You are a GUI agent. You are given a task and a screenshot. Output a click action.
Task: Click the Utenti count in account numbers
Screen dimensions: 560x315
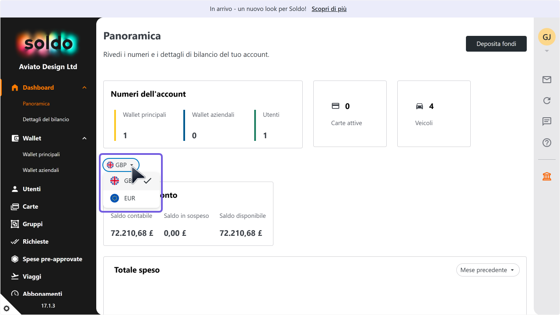(265, 136)
